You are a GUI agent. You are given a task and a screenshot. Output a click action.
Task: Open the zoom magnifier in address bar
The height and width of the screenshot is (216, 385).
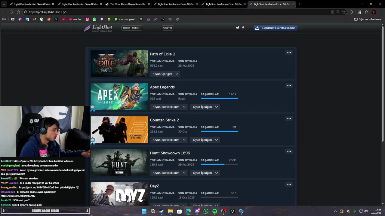pyautogui.click(x=338, y=12)
